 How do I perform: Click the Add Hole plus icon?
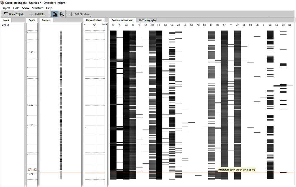pos(31,14)
